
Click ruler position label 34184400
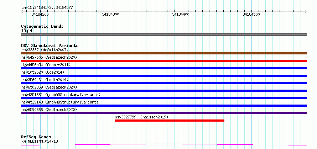click(181, 14)
